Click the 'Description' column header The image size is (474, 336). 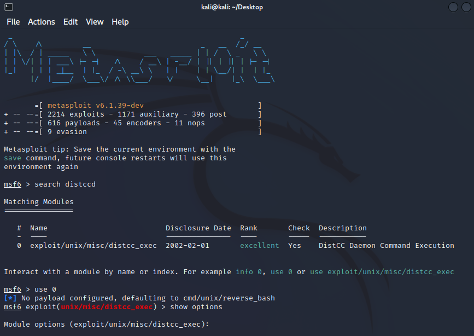click(x=342, y=228)
